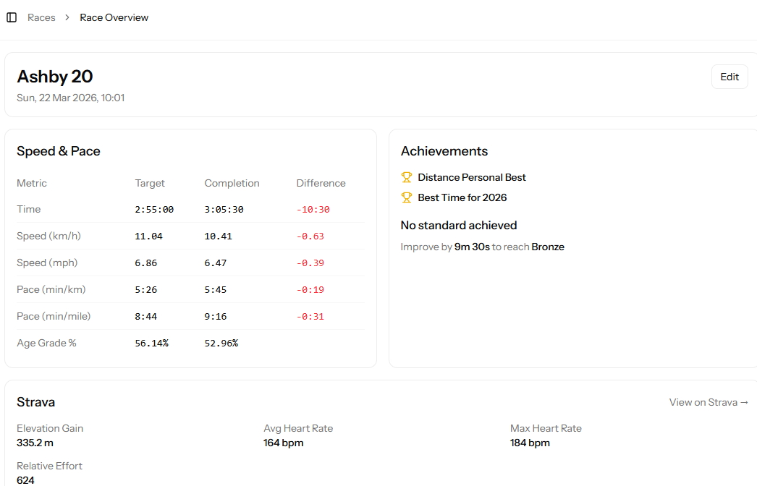Click the Best Time for 2026 trophy icon
This screenshot has height=486, width=757.
[x=407, y=197]
